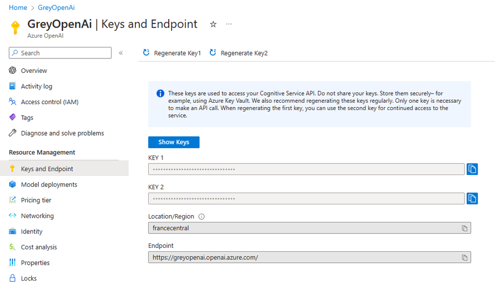Copy the Location/Region value
495x287 pixels.
point(465,228)
